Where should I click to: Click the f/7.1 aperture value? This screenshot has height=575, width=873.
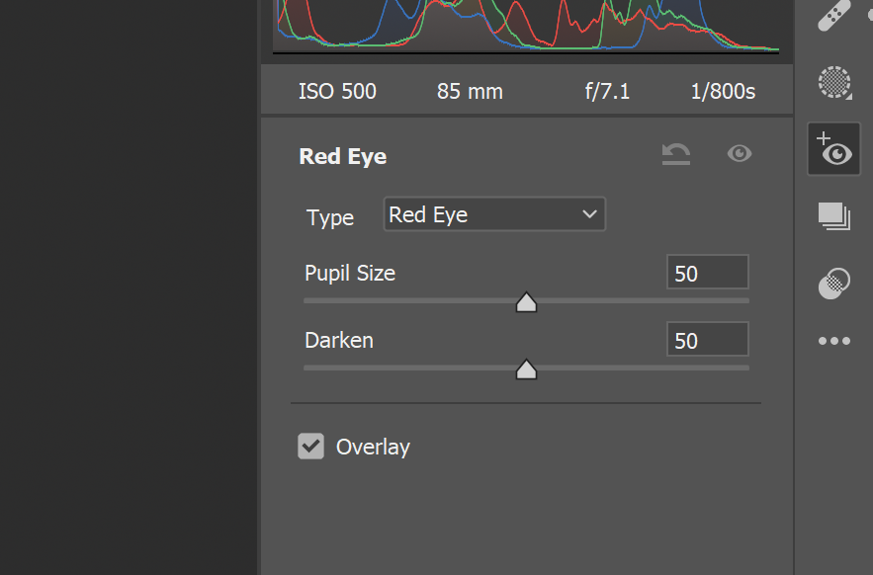click(x=606, y=91)
